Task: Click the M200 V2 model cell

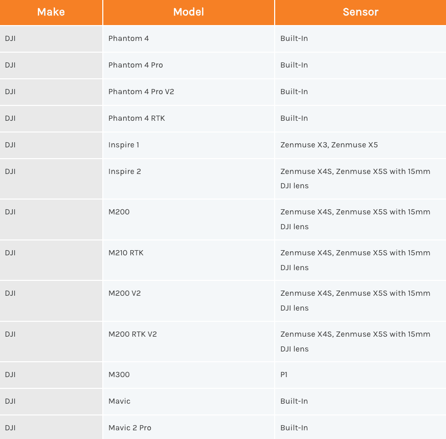Action: (189, 301)
